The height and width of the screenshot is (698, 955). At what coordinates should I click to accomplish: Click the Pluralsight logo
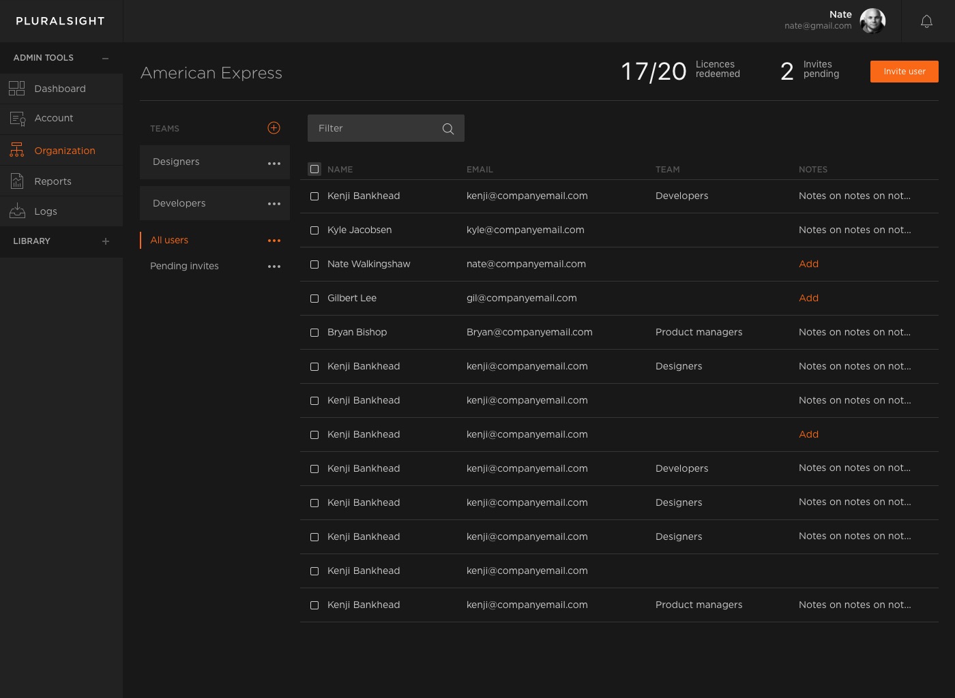tap(60, 21)
